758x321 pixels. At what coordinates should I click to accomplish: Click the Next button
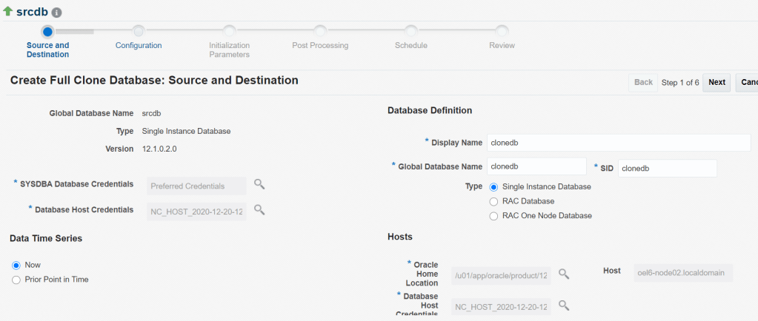coord(717,82)
